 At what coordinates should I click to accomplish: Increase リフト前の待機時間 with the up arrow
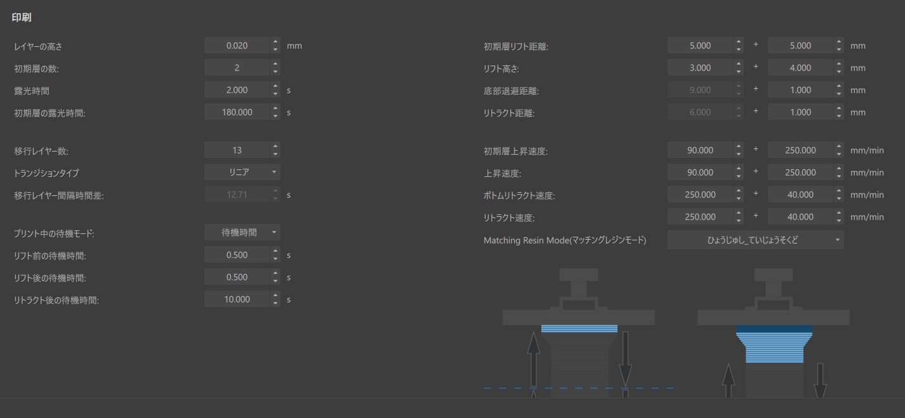275,251
